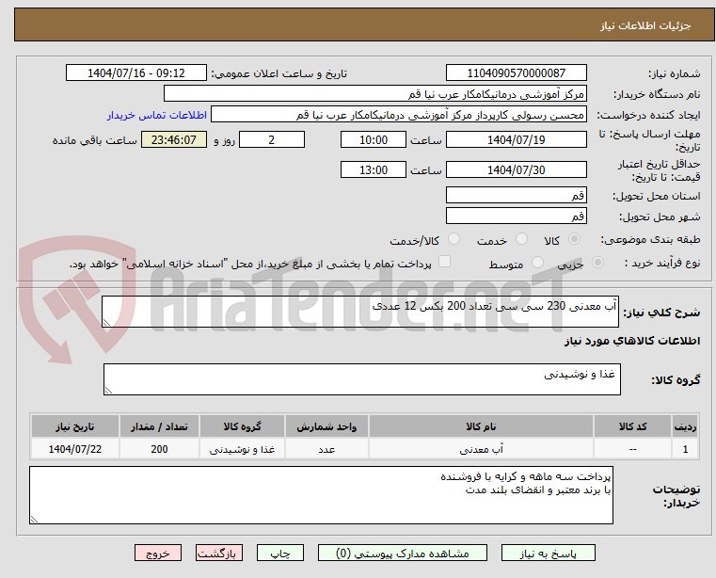Click row number 1 cell

685,449
